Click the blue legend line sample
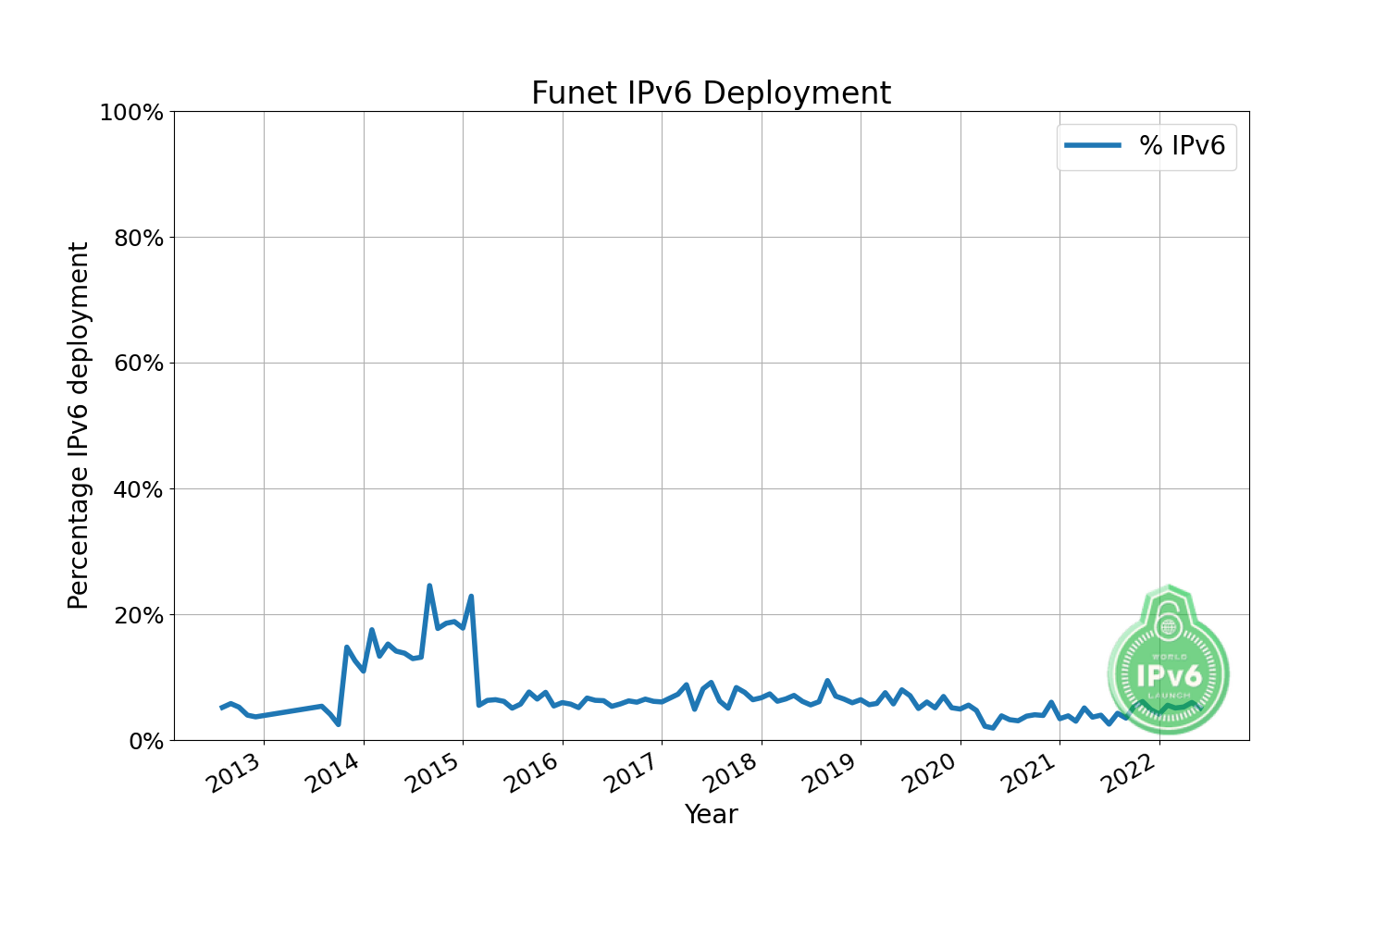1388x925 pixels. [1092, 145]
